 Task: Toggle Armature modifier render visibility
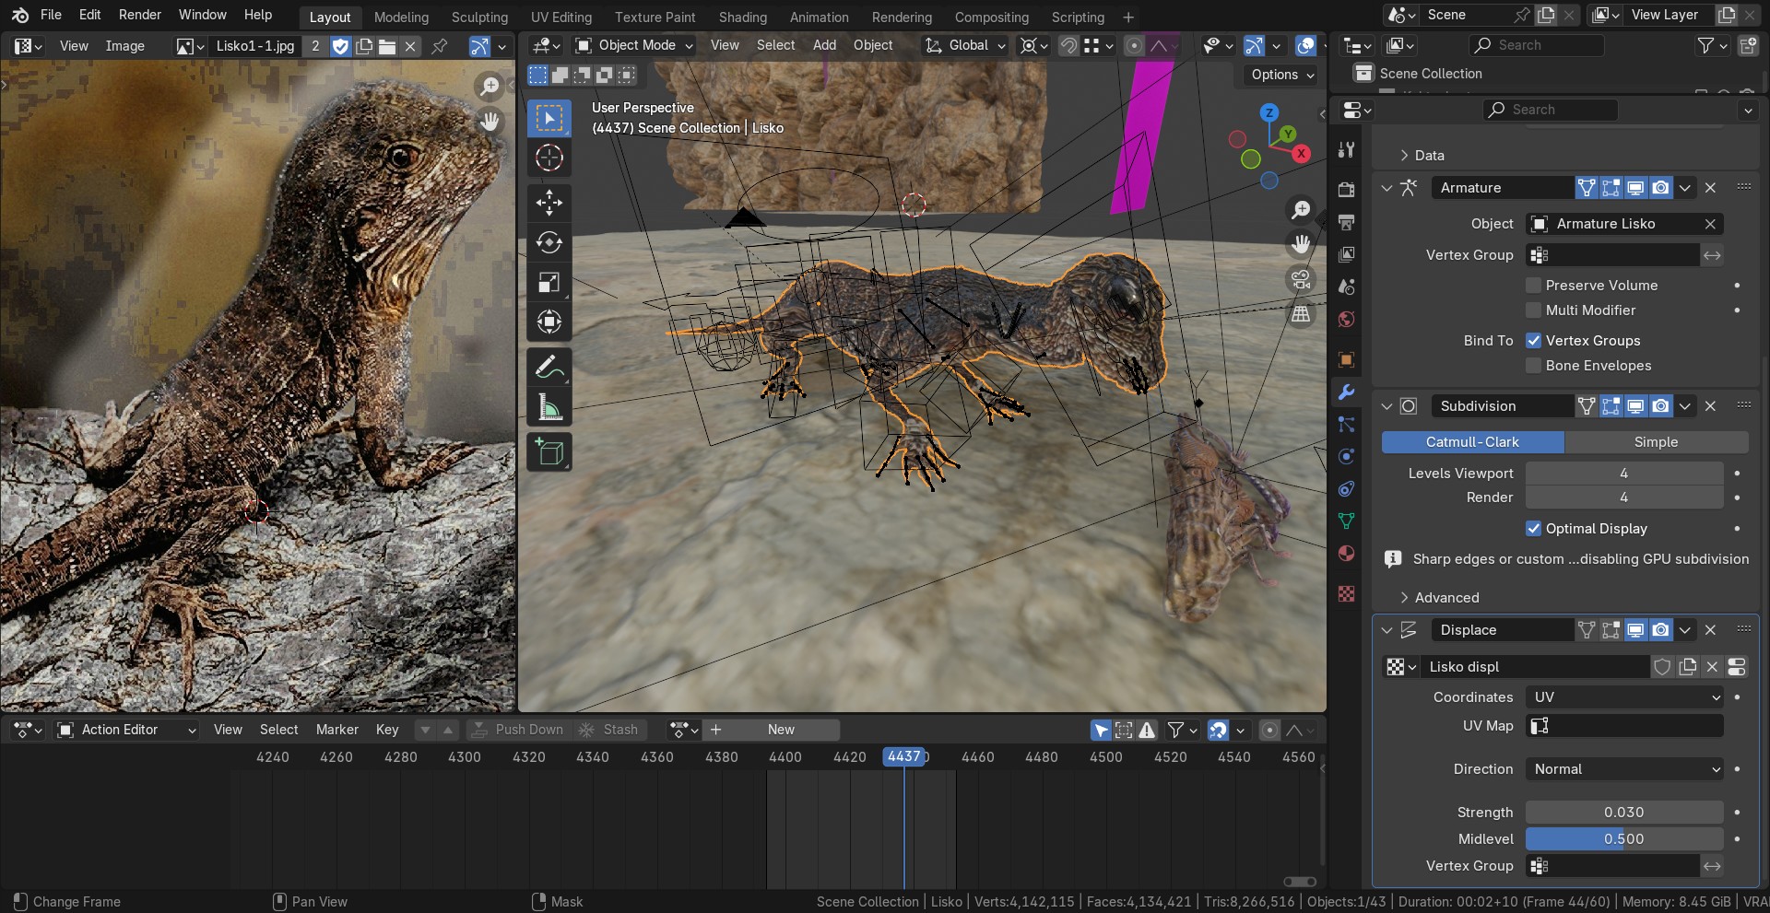[x=1660, y=188]
